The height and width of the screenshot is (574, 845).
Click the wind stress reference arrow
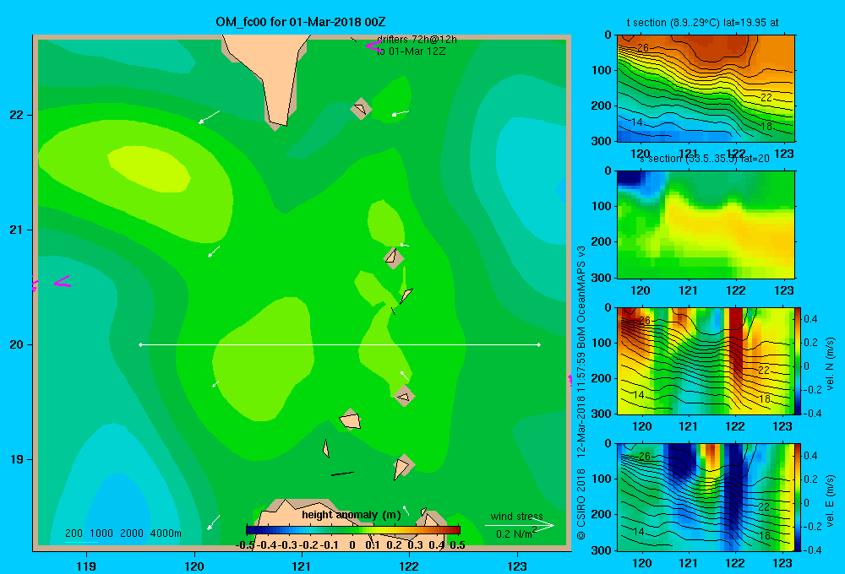coord(519,526)
